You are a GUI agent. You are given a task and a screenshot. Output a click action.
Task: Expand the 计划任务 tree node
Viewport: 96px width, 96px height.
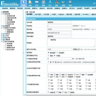[x=2, y=34]
